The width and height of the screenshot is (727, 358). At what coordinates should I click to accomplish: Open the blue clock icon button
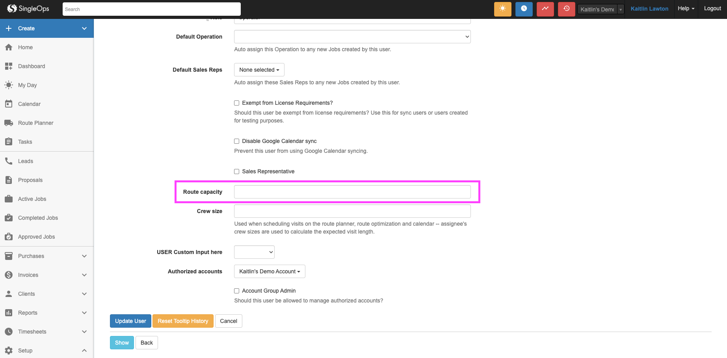click(x=524, y=9)
